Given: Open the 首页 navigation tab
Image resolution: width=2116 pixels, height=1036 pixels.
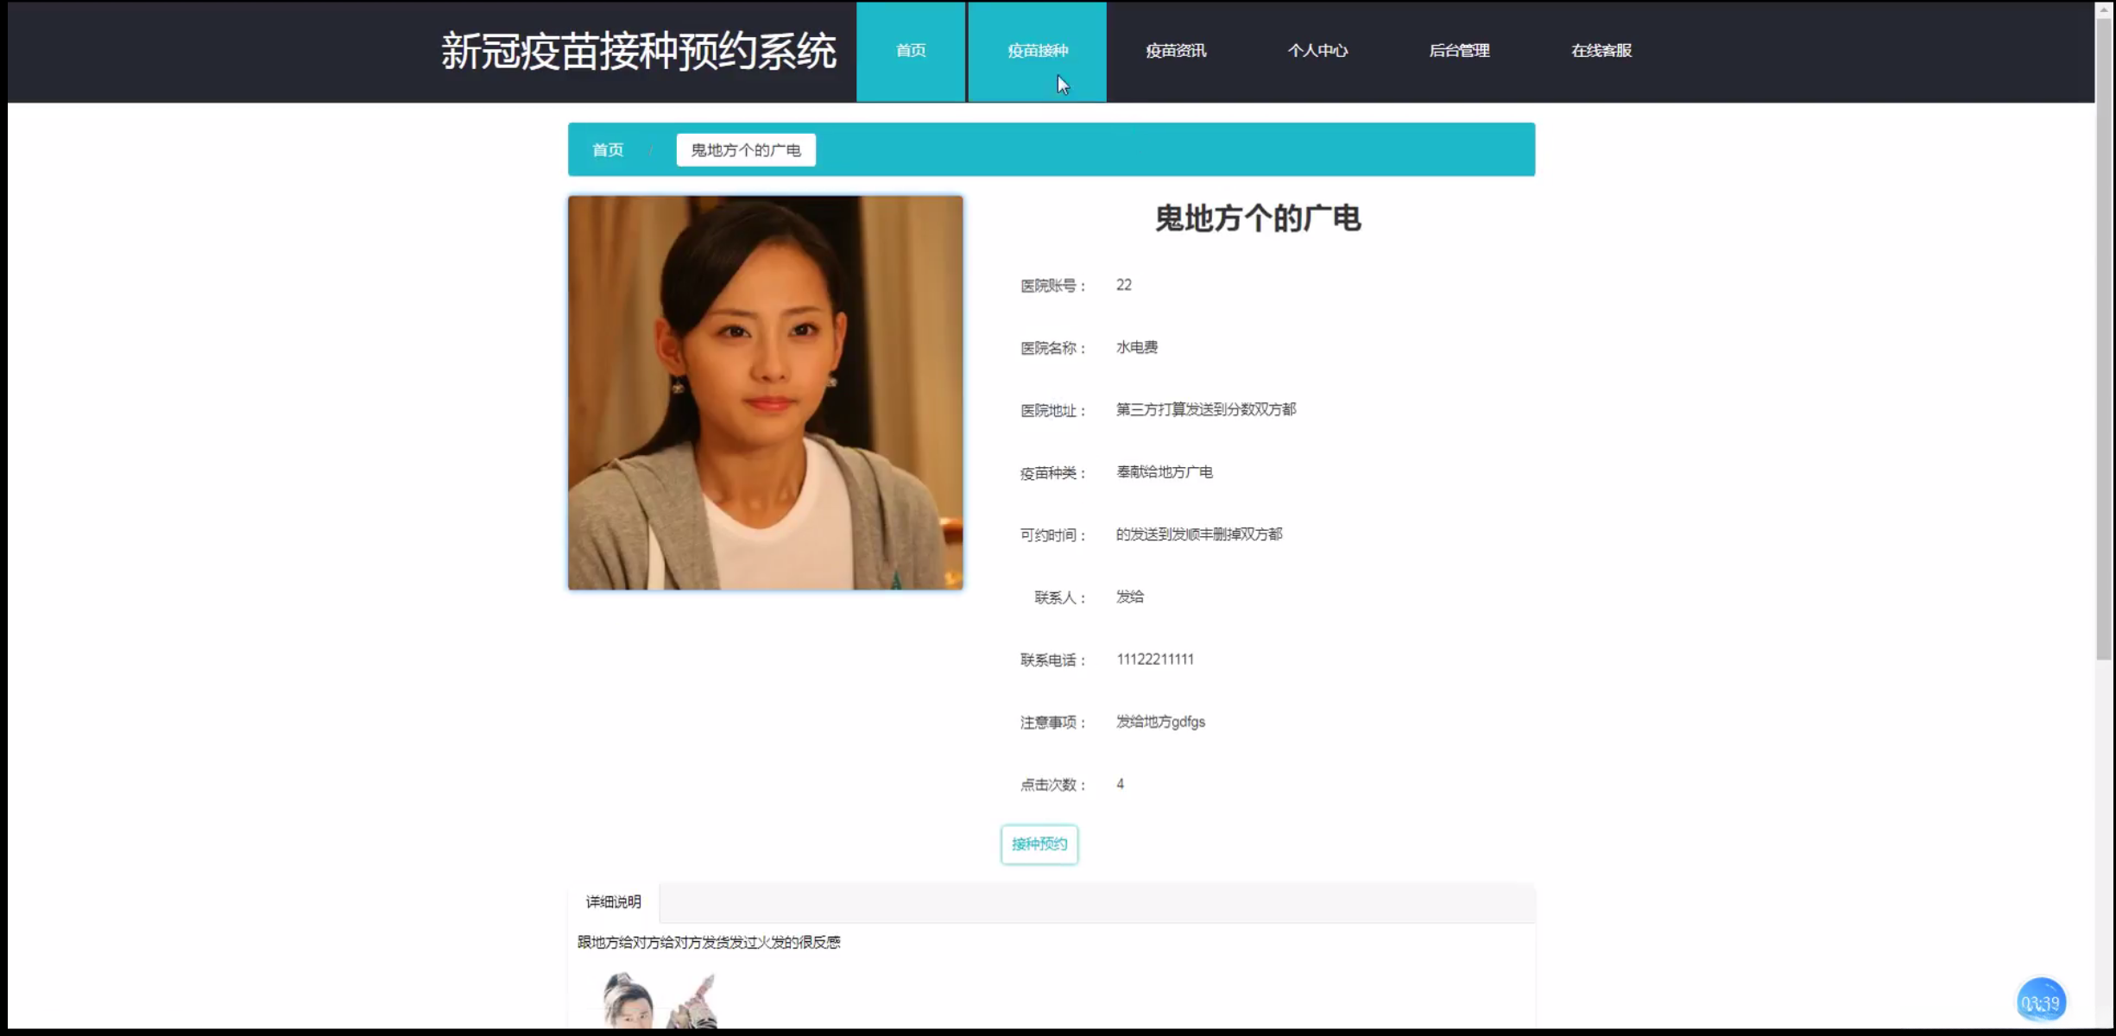Looking at the screenshot, I should point(910,51).
